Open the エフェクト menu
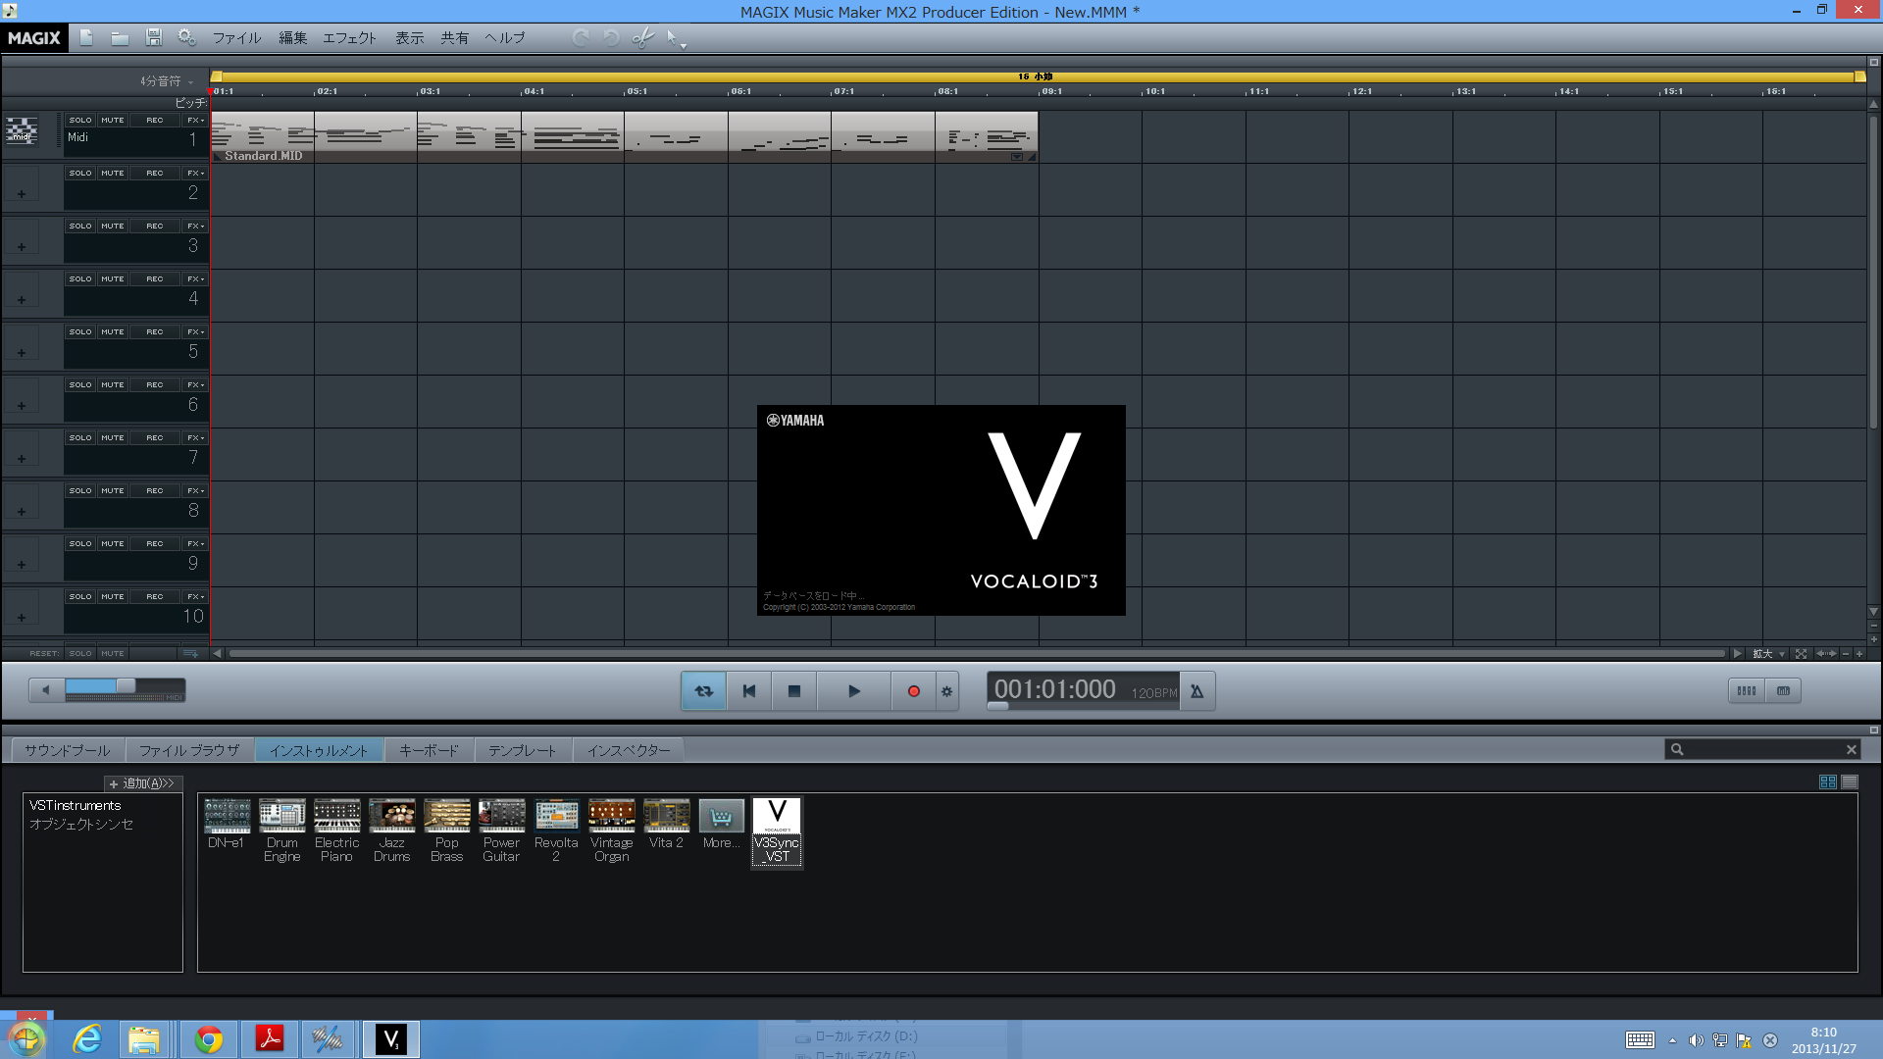This screenshot has height=1059, width=1883. click(349, 37)
